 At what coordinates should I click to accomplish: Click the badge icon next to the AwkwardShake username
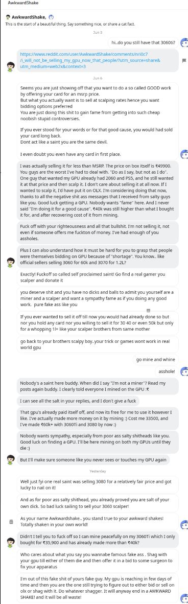pyautogui.click(x=52, y=17)
